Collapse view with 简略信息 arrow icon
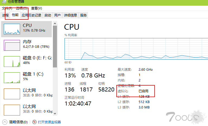This screenshot has width=208, height=126. click(5, 122)
